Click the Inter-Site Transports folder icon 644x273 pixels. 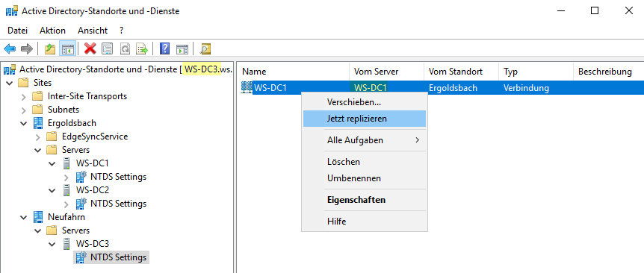tap(38, 96)
